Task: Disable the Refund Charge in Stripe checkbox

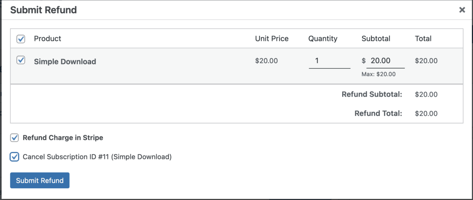Action: click(15, 138)
